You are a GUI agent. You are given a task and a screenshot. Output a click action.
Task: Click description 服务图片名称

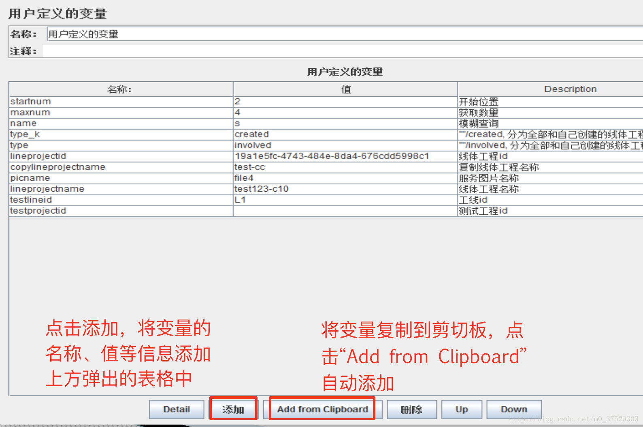550,178
